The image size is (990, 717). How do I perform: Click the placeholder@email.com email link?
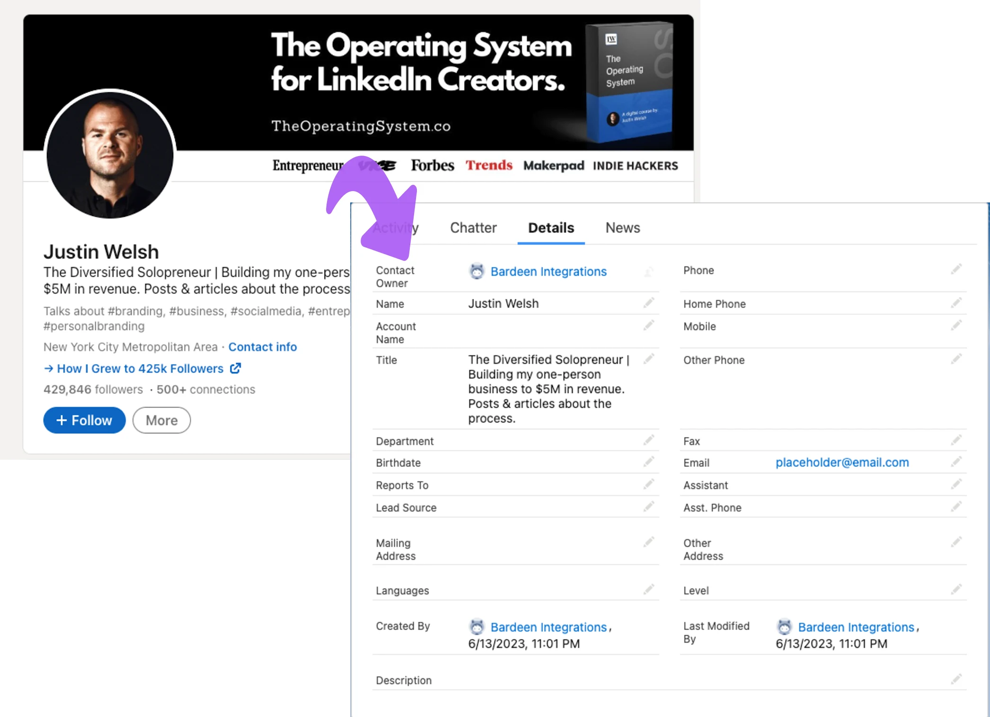pyautogui.click(x=842, y=462)
